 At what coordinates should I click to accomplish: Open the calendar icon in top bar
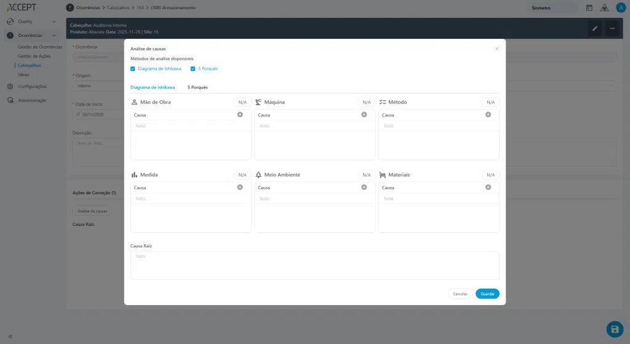[x=589, y=7]
